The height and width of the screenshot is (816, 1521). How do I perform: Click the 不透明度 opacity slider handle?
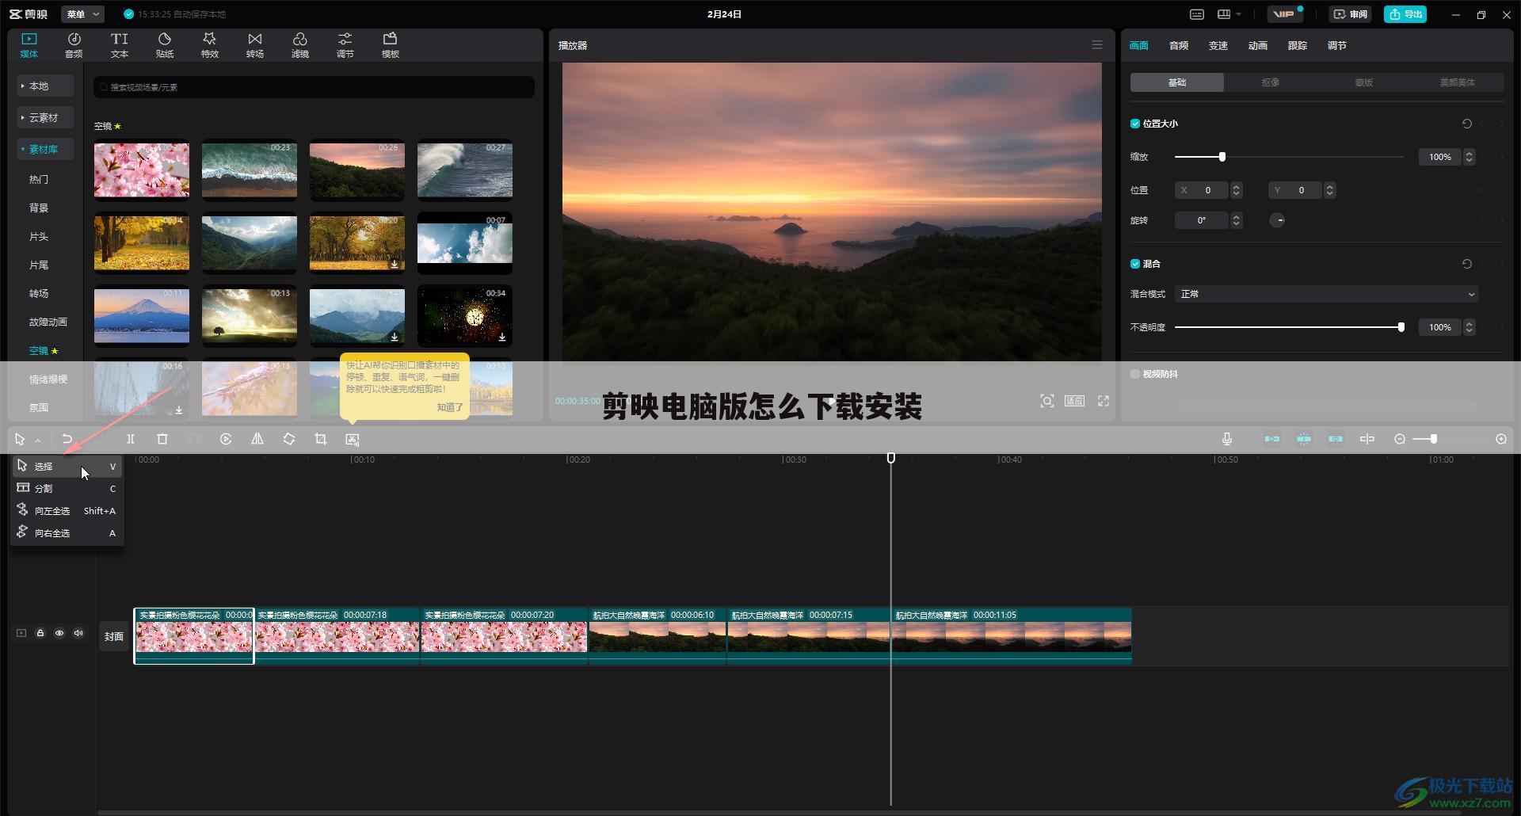(x=1401, y=327)
